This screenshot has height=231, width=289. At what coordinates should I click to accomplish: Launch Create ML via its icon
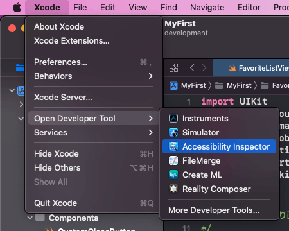coord(173,175)
